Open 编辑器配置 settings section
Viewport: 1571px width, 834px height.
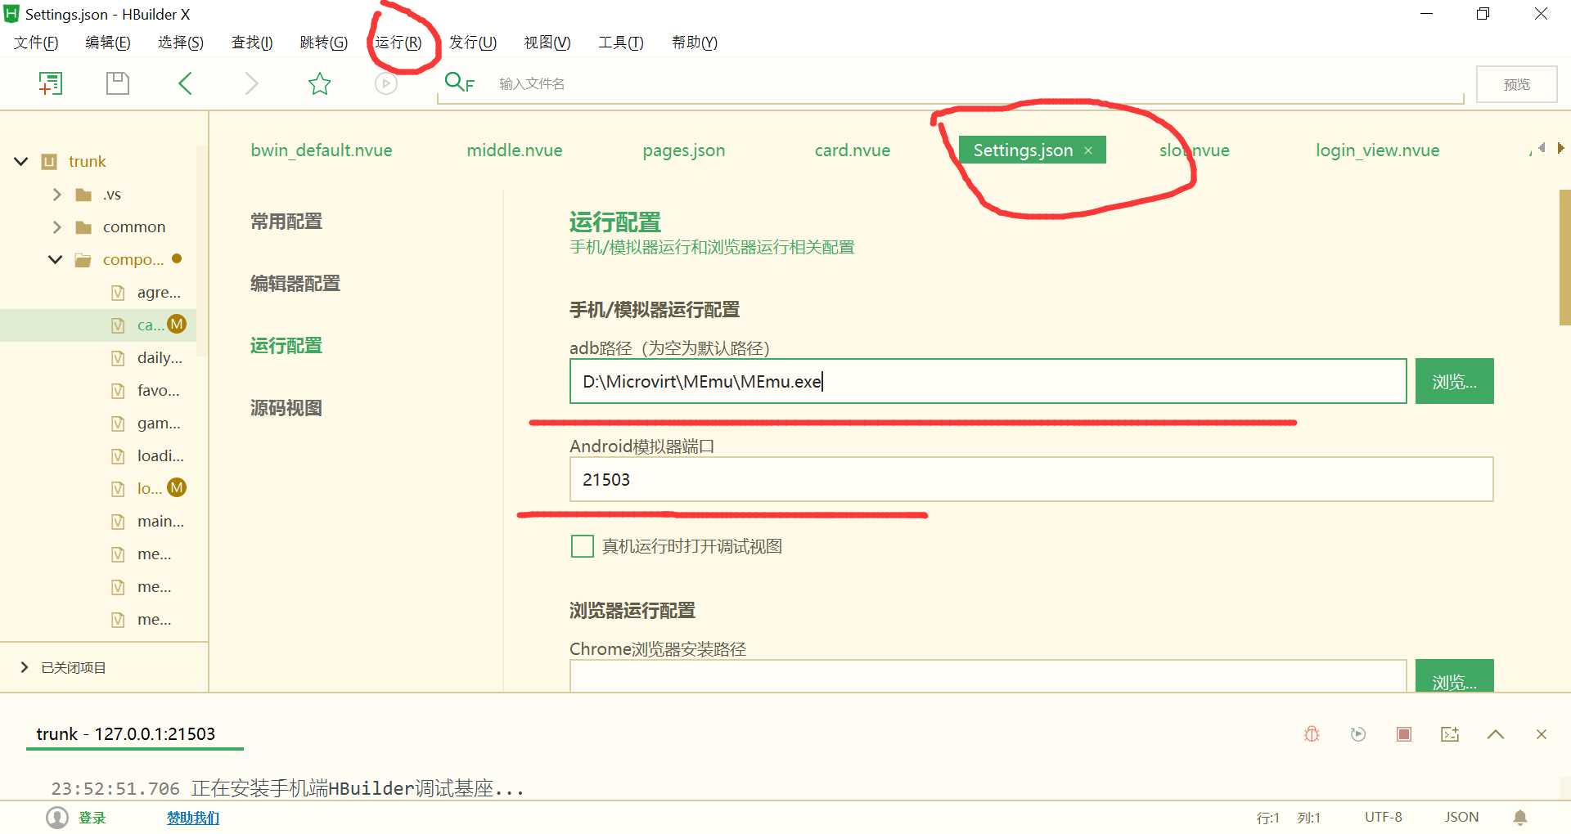(295, 284)
